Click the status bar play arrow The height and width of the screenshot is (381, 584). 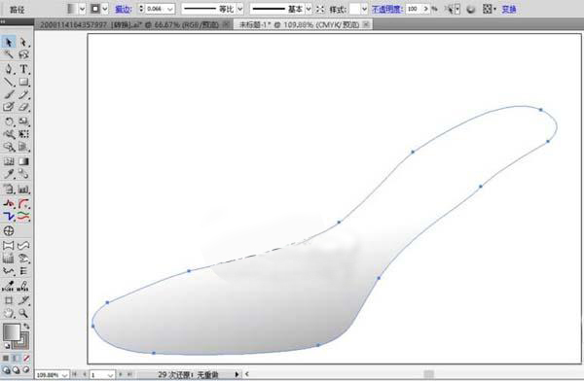[x=237, y=374]
